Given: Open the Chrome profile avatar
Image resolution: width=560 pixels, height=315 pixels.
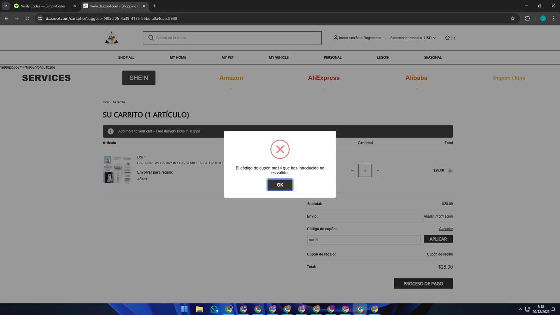Looking at the screenshot, I should click(x=543, y=18).
